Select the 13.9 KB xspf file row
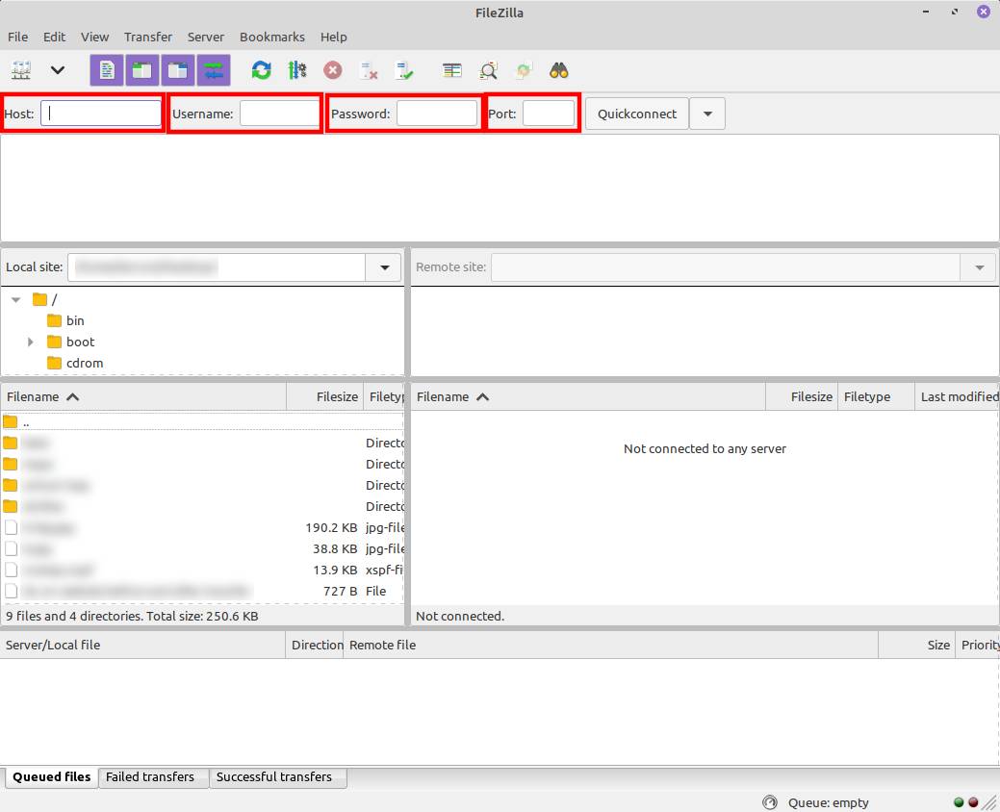This screenshot has width=1000, height=812. [x=202, y=570]
